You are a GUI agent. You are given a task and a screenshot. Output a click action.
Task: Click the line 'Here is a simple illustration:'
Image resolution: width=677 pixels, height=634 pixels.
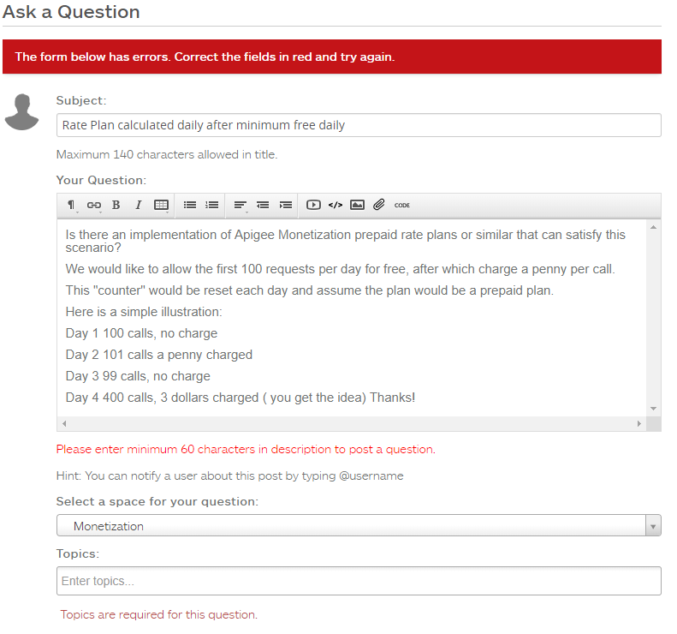pos(144,312)
